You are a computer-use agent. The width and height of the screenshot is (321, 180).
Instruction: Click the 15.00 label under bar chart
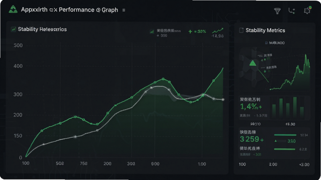point(290,124)
